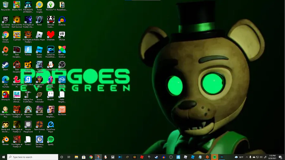Select the Undertale heart icon

[x=51, y=36]
